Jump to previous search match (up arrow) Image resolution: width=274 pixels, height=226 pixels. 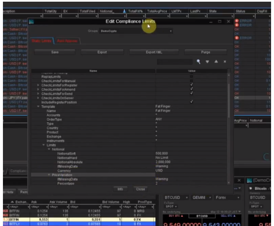point(216,62)
